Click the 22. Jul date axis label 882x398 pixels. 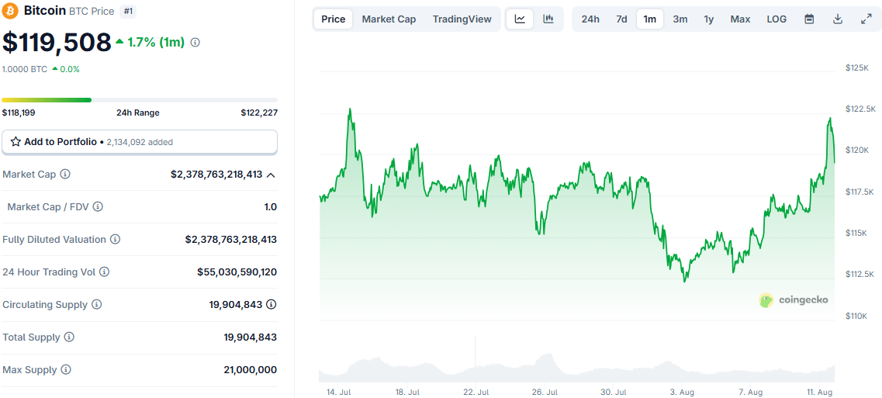pos(476,391)
